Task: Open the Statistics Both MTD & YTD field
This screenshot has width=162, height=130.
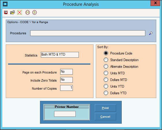Action: pyautogui.click(x=60, y=55)
